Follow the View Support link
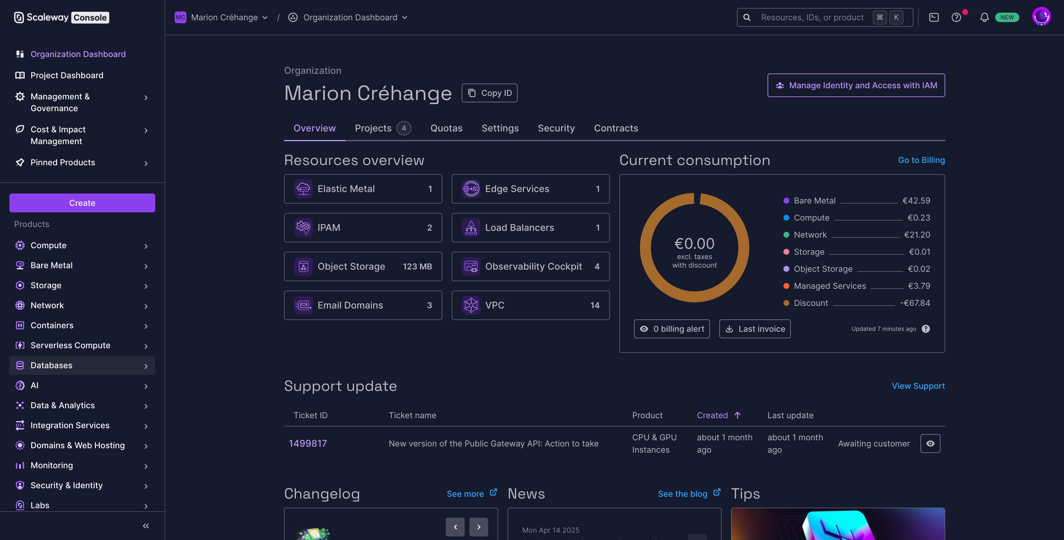Viewport: 1064px width, 540px height. (918, 386)
